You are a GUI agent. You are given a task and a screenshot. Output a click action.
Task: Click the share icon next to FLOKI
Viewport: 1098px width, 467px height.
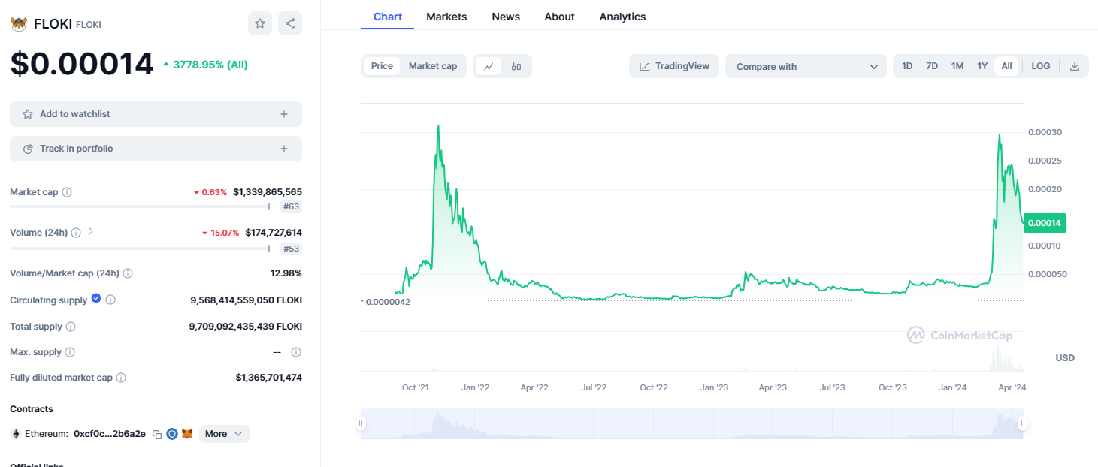tap(290, 23)
